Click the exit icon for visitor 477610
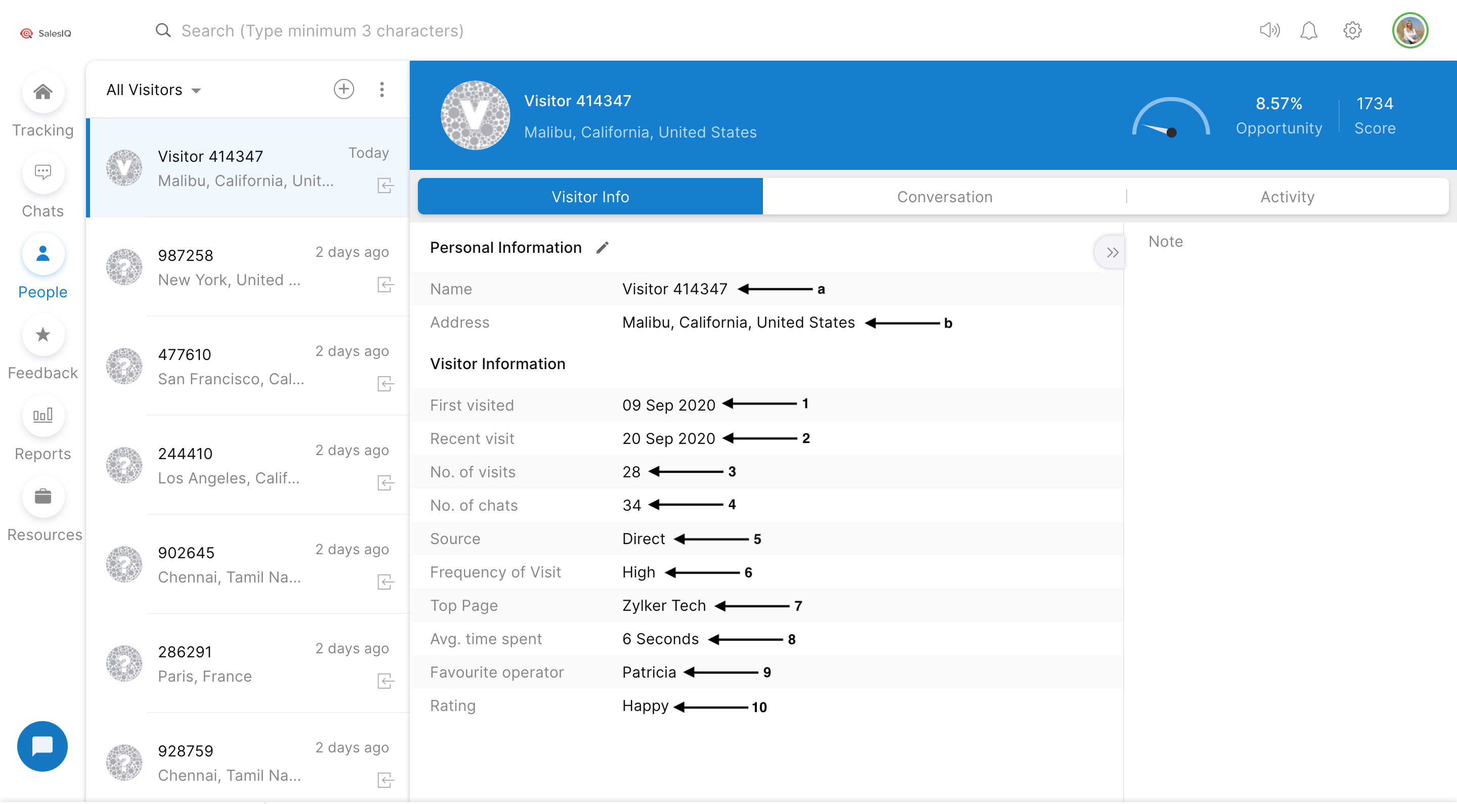This screenshot has height=804, width=1457. [385, 384]
